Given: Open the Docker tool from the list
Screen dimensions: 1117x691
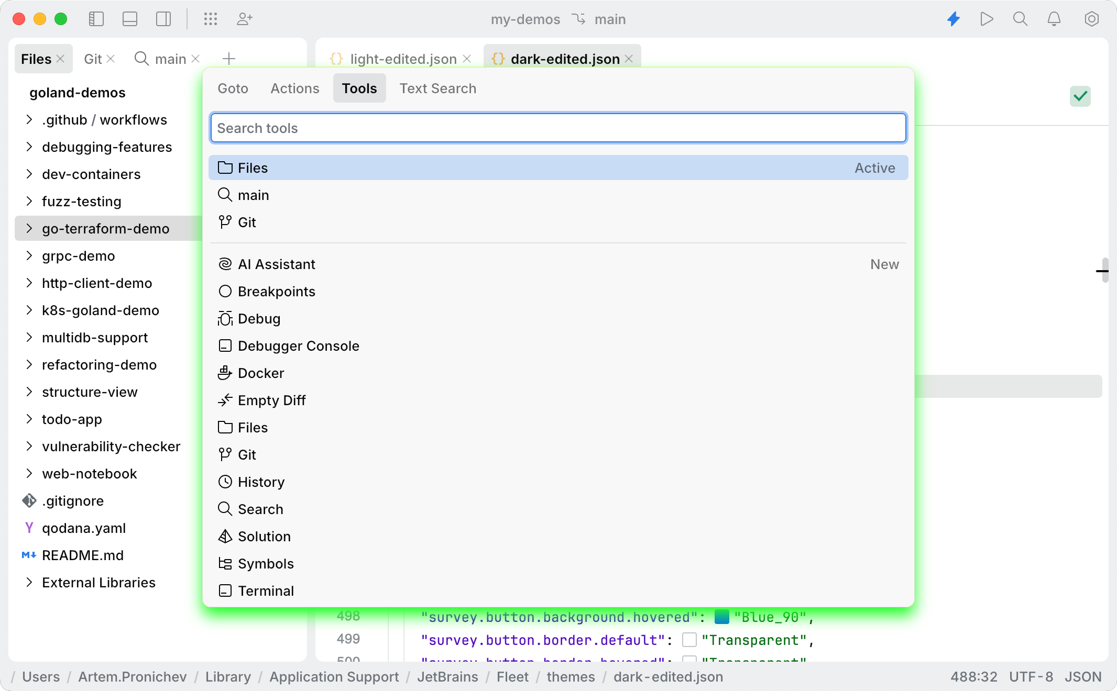Looking at the screenshot, I should tap(260, 373).
